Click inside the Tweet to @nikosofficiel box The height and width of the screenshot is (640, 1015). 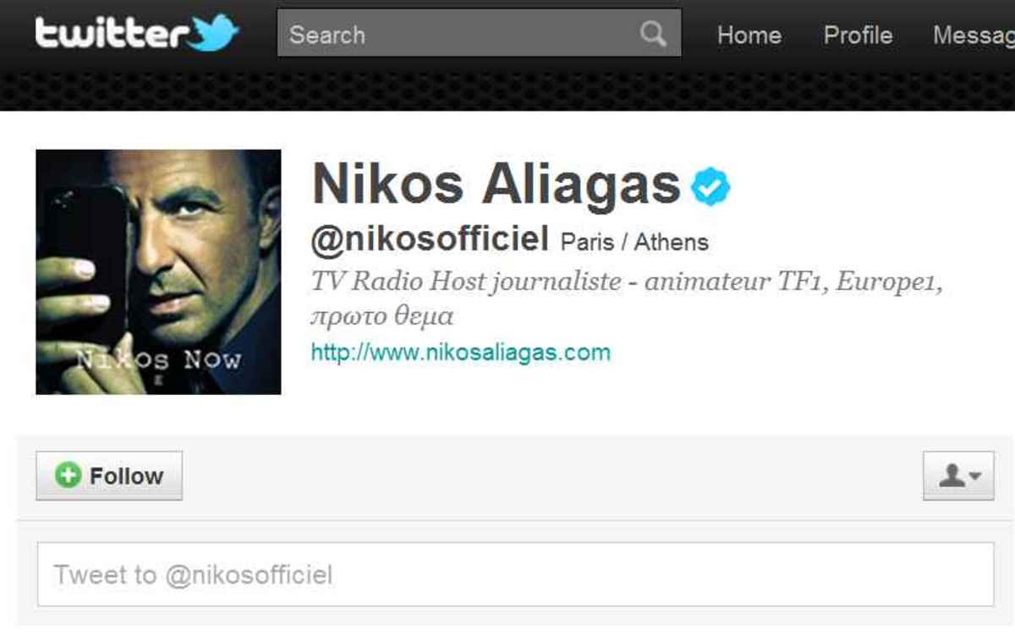pyautogui.click(x=515, y=575)
